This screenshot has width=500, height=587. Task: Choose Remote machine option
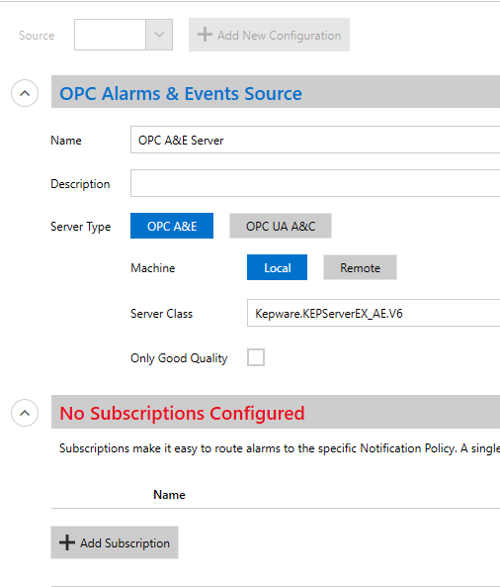pyautogui.click(x=360, y=267)
